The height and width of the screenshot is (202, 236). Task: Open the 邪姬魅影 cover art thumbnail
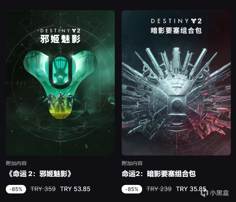pyautogui.click(x=60, y=83)
